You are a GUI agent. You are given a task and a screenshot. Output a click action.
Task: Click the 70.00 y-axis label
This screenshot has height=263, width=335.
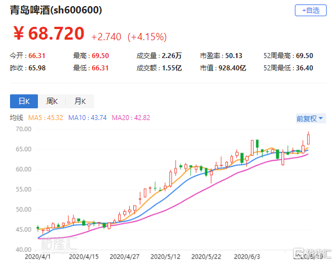(x=23, y=129)
